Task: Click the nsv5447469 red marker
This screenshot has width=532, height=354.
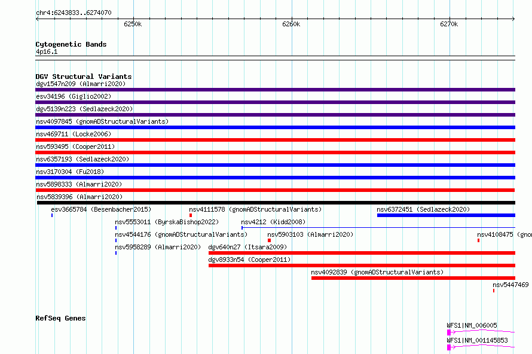Action: tap(494, 291)
